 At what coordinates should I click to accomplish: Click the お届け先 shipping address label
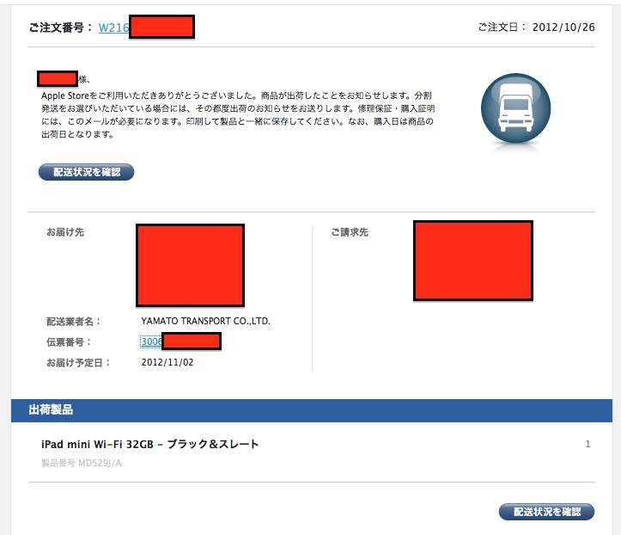(x=65, y=232)
